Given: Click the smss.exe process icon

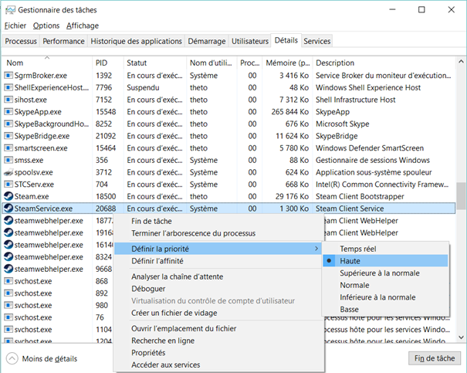Looking at the screenshot, I should pyautogui.click(x=8, y=160).
